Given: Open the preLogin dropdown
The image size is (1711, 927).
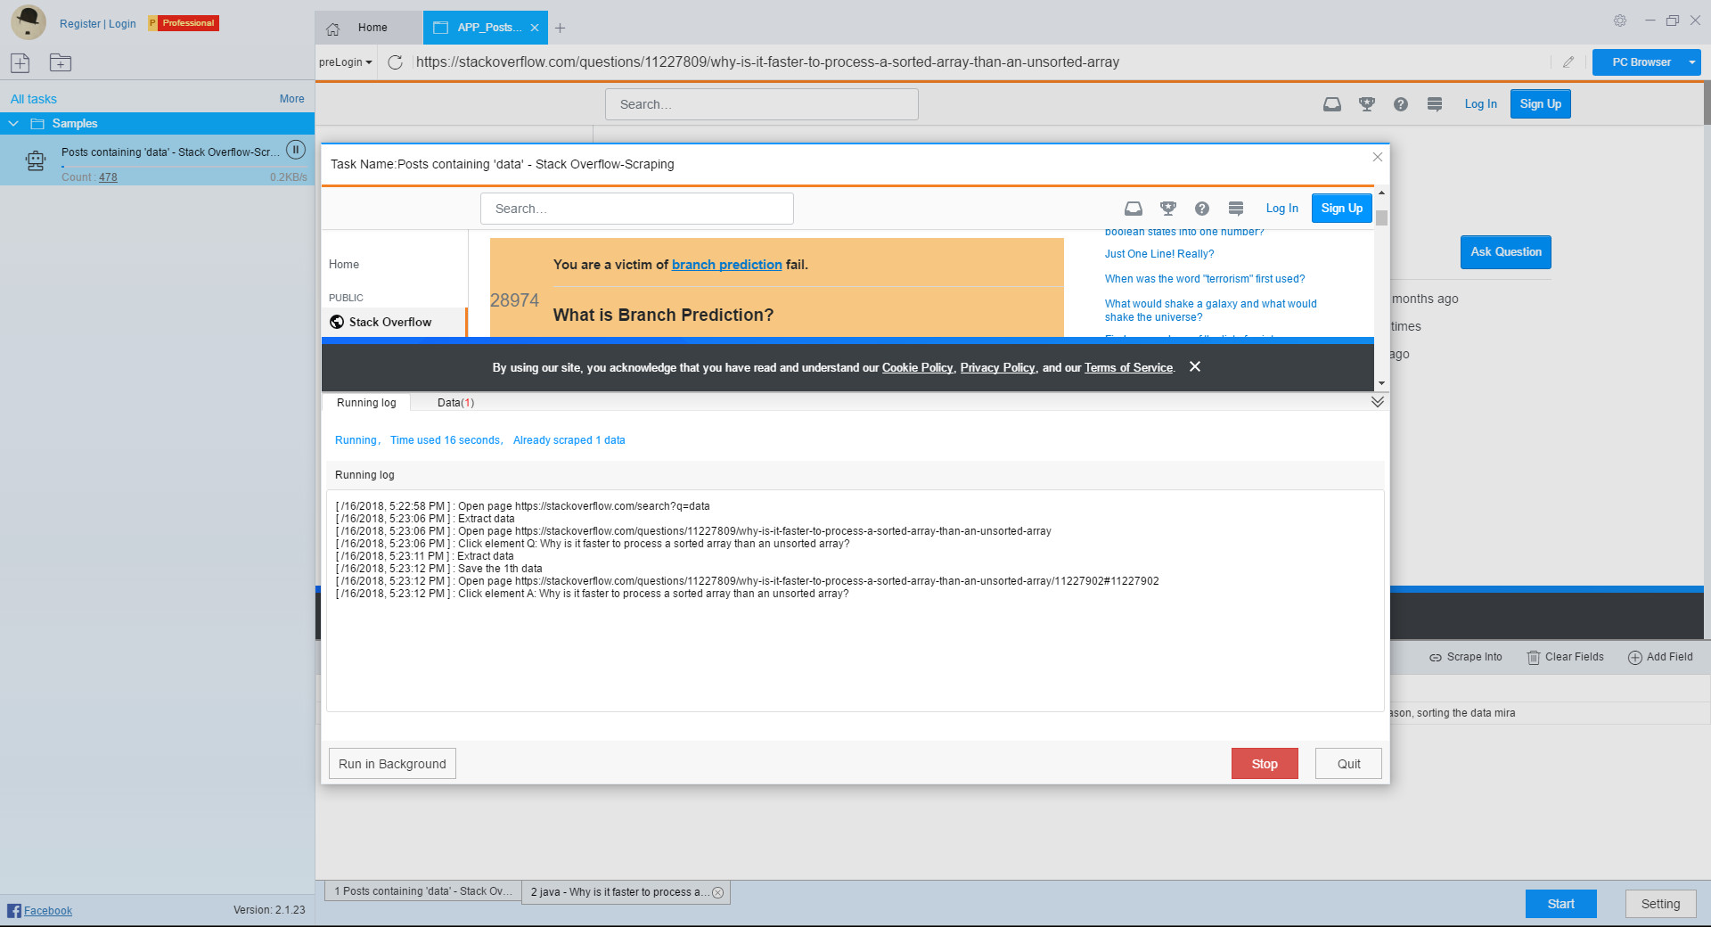Looking at the screenshot, I should [x=346, y=62].
